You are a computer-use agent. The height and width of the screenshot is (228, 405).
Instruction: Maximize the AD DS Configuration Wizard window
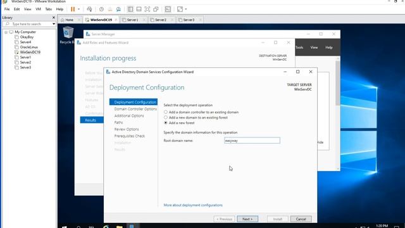click(x=298, y=72)
